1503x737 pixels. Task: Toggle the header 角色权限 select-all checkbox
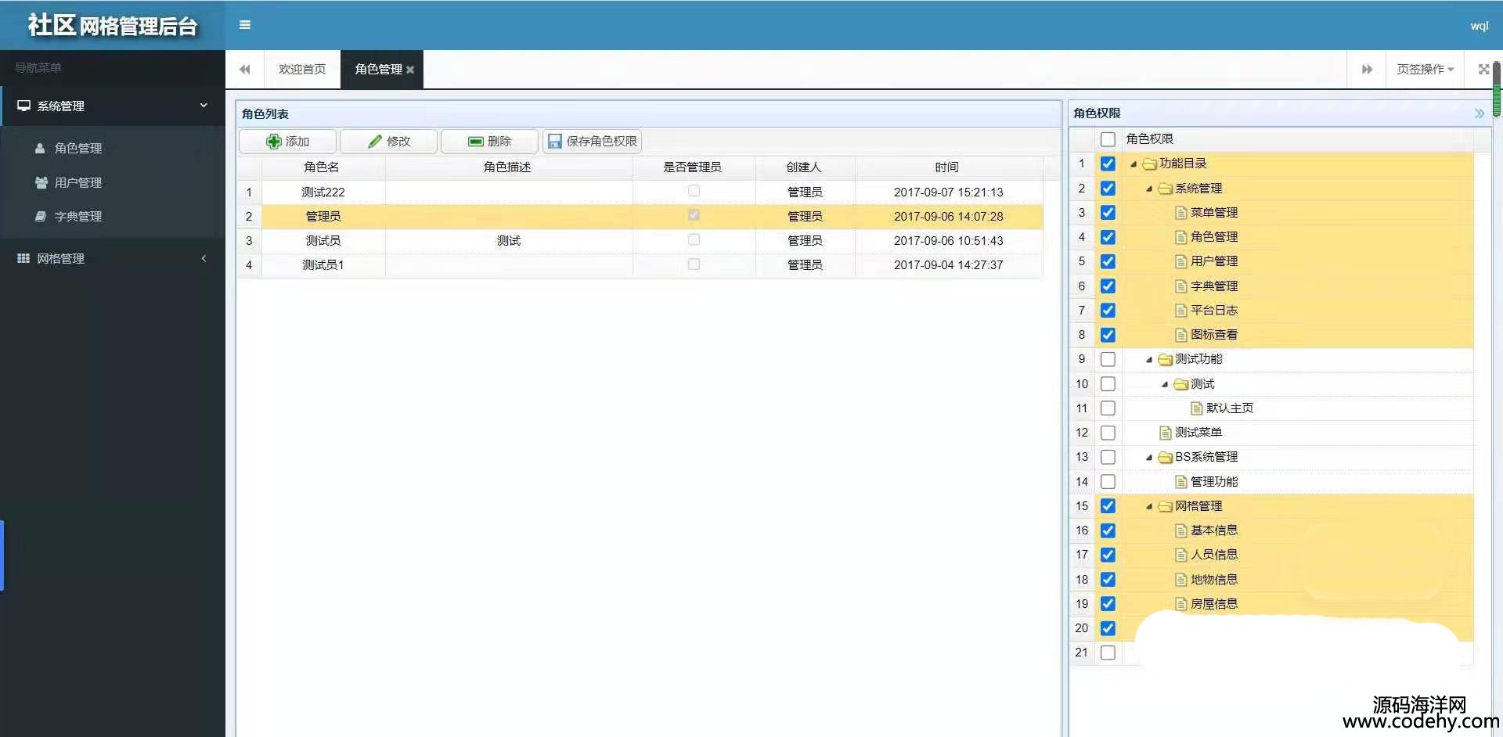[x=1108, y=139]
